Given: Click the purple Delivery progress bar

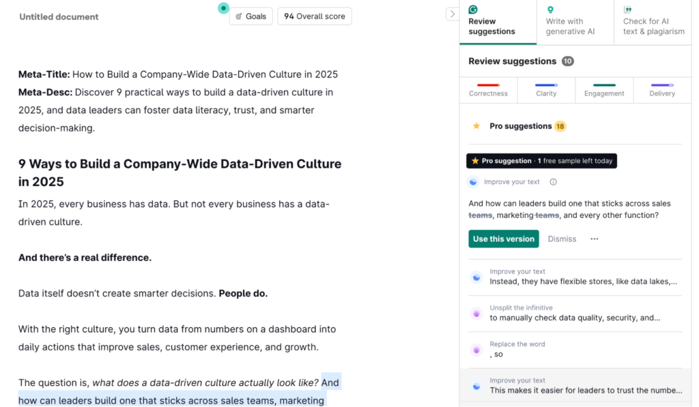Looking at the screenshot, I should (662, 85).
